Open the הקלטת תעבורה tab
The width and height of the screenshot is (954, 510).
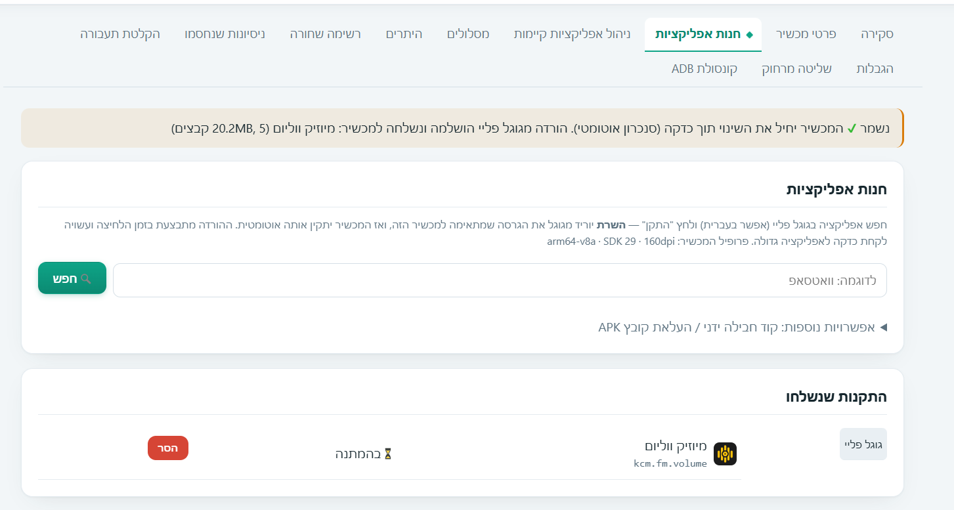(x=120, y=34)
